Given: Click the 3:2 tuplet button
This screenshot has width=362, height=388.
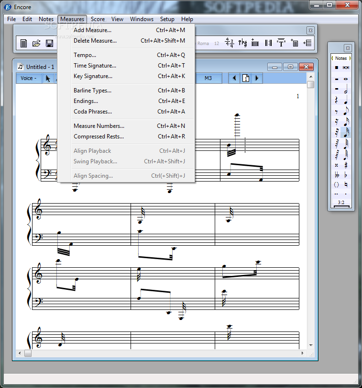Looking at the screenshot, I should (x=341, y=203).
